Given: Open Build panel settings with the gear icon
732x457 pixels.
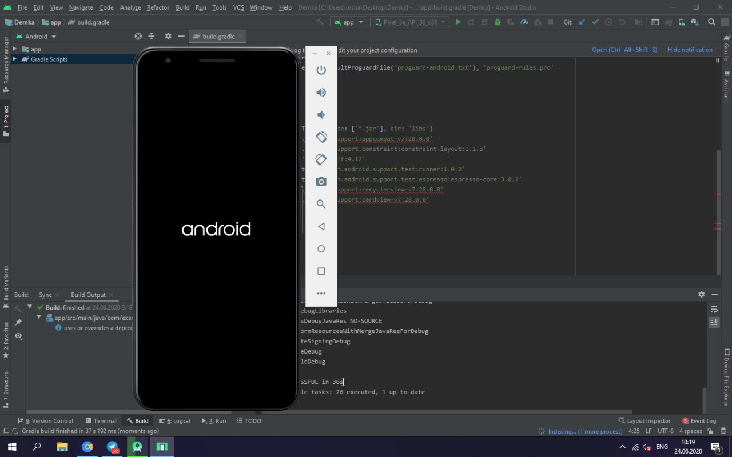Looking at the screenshot, I should point(701,295).
